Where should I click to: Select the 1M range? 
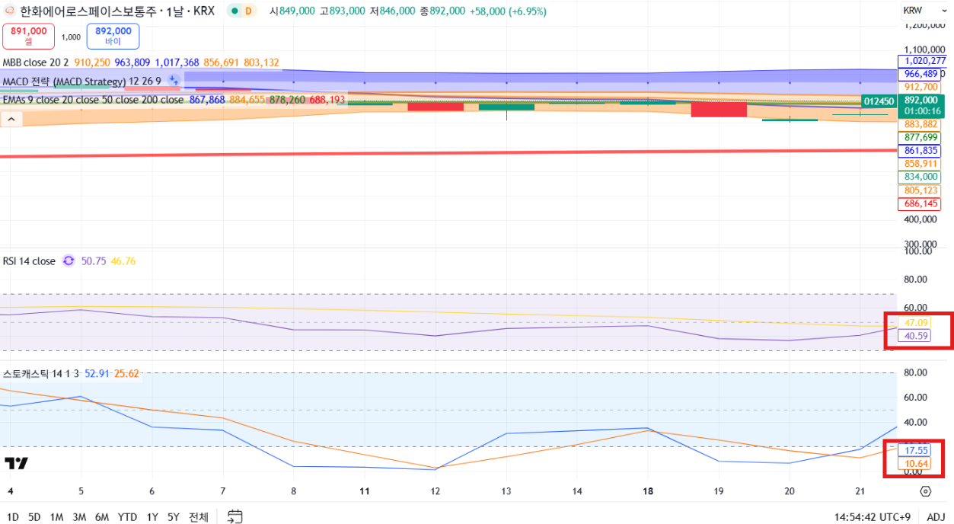click(56, 517)
